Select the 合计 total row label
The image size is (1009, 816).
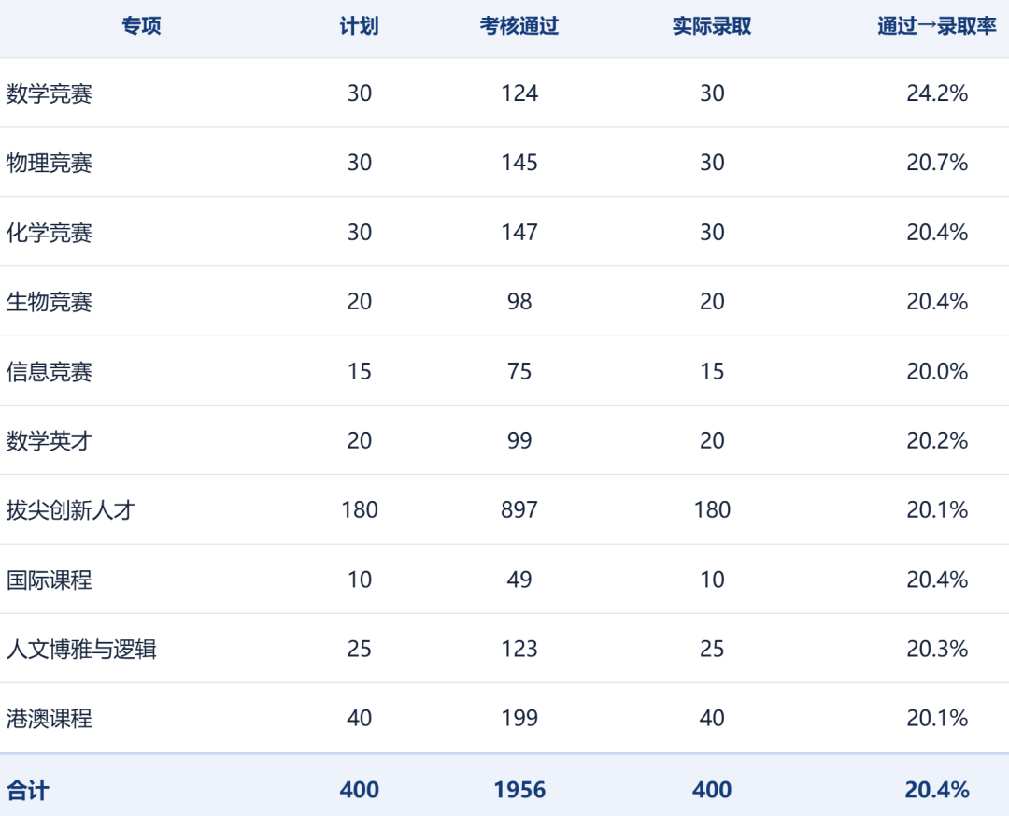coord(28,790)
